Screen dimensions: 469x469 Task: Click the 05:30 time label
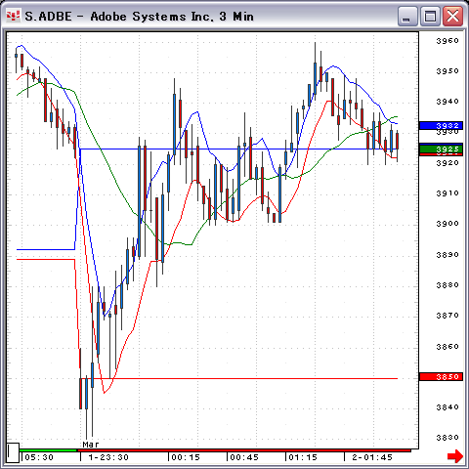39,457
